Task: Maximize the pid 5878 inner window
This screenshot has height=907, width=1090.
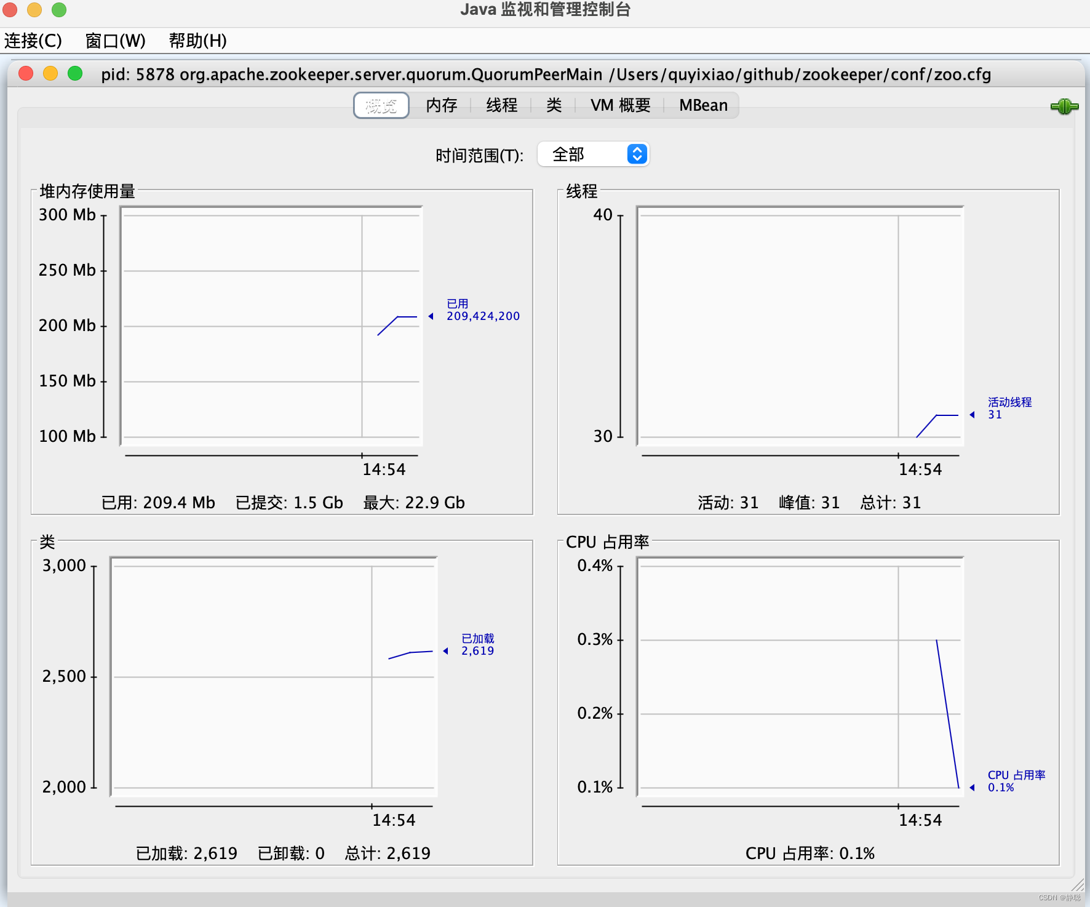Action: coord(75,74)
